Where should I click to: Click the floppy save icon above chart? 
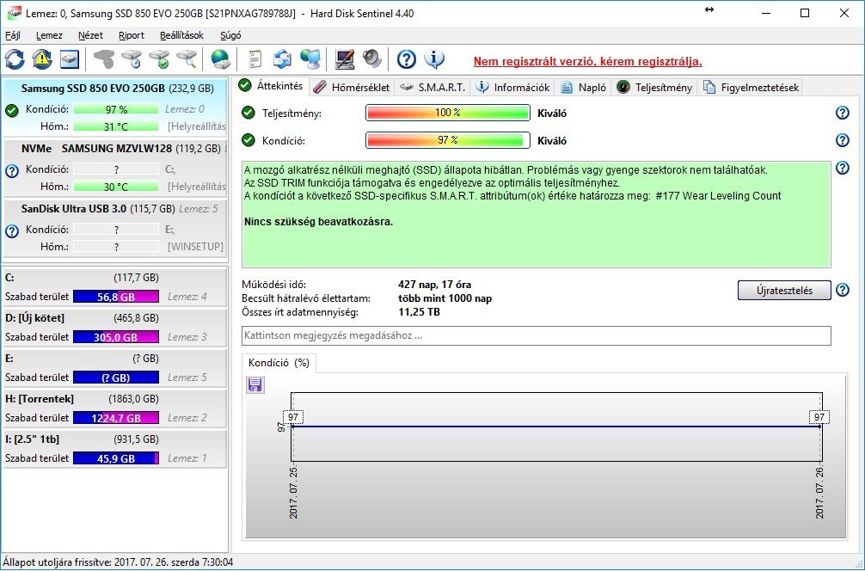coord(255,384)
